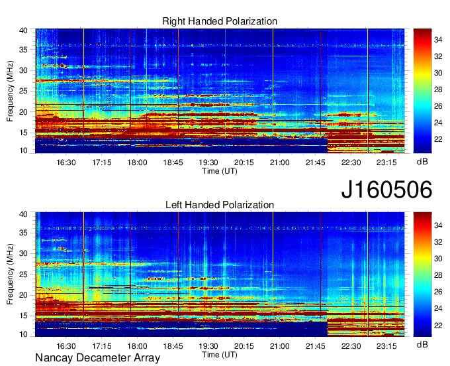Click the 17:15 tick on the bottom time axis
This screenshot has width=450, height=366.
tap(102, 346)
